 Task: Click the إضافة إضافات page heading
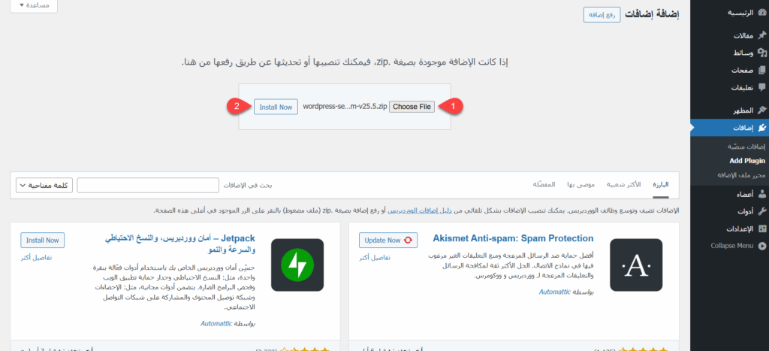coord(653,15)
